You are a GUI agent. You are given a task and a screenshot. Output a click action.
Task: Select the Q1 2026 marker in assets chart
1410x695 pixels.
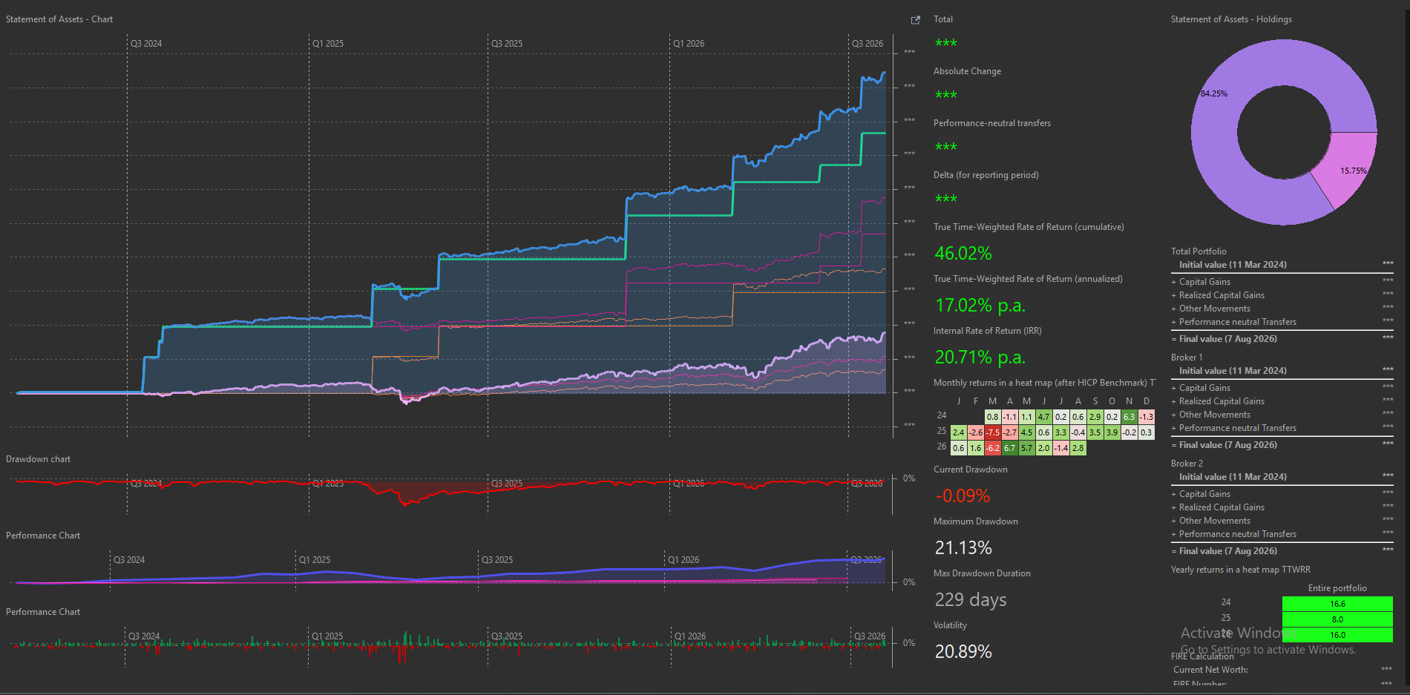tap(689, 44)
